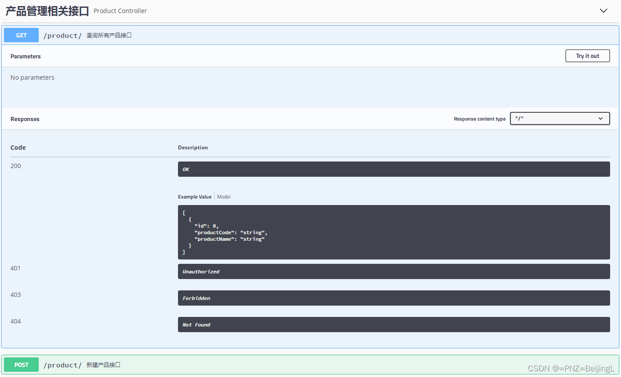Select the Example Value tab
The height and width of the screenshot is (377, 621).
[195, 197]
